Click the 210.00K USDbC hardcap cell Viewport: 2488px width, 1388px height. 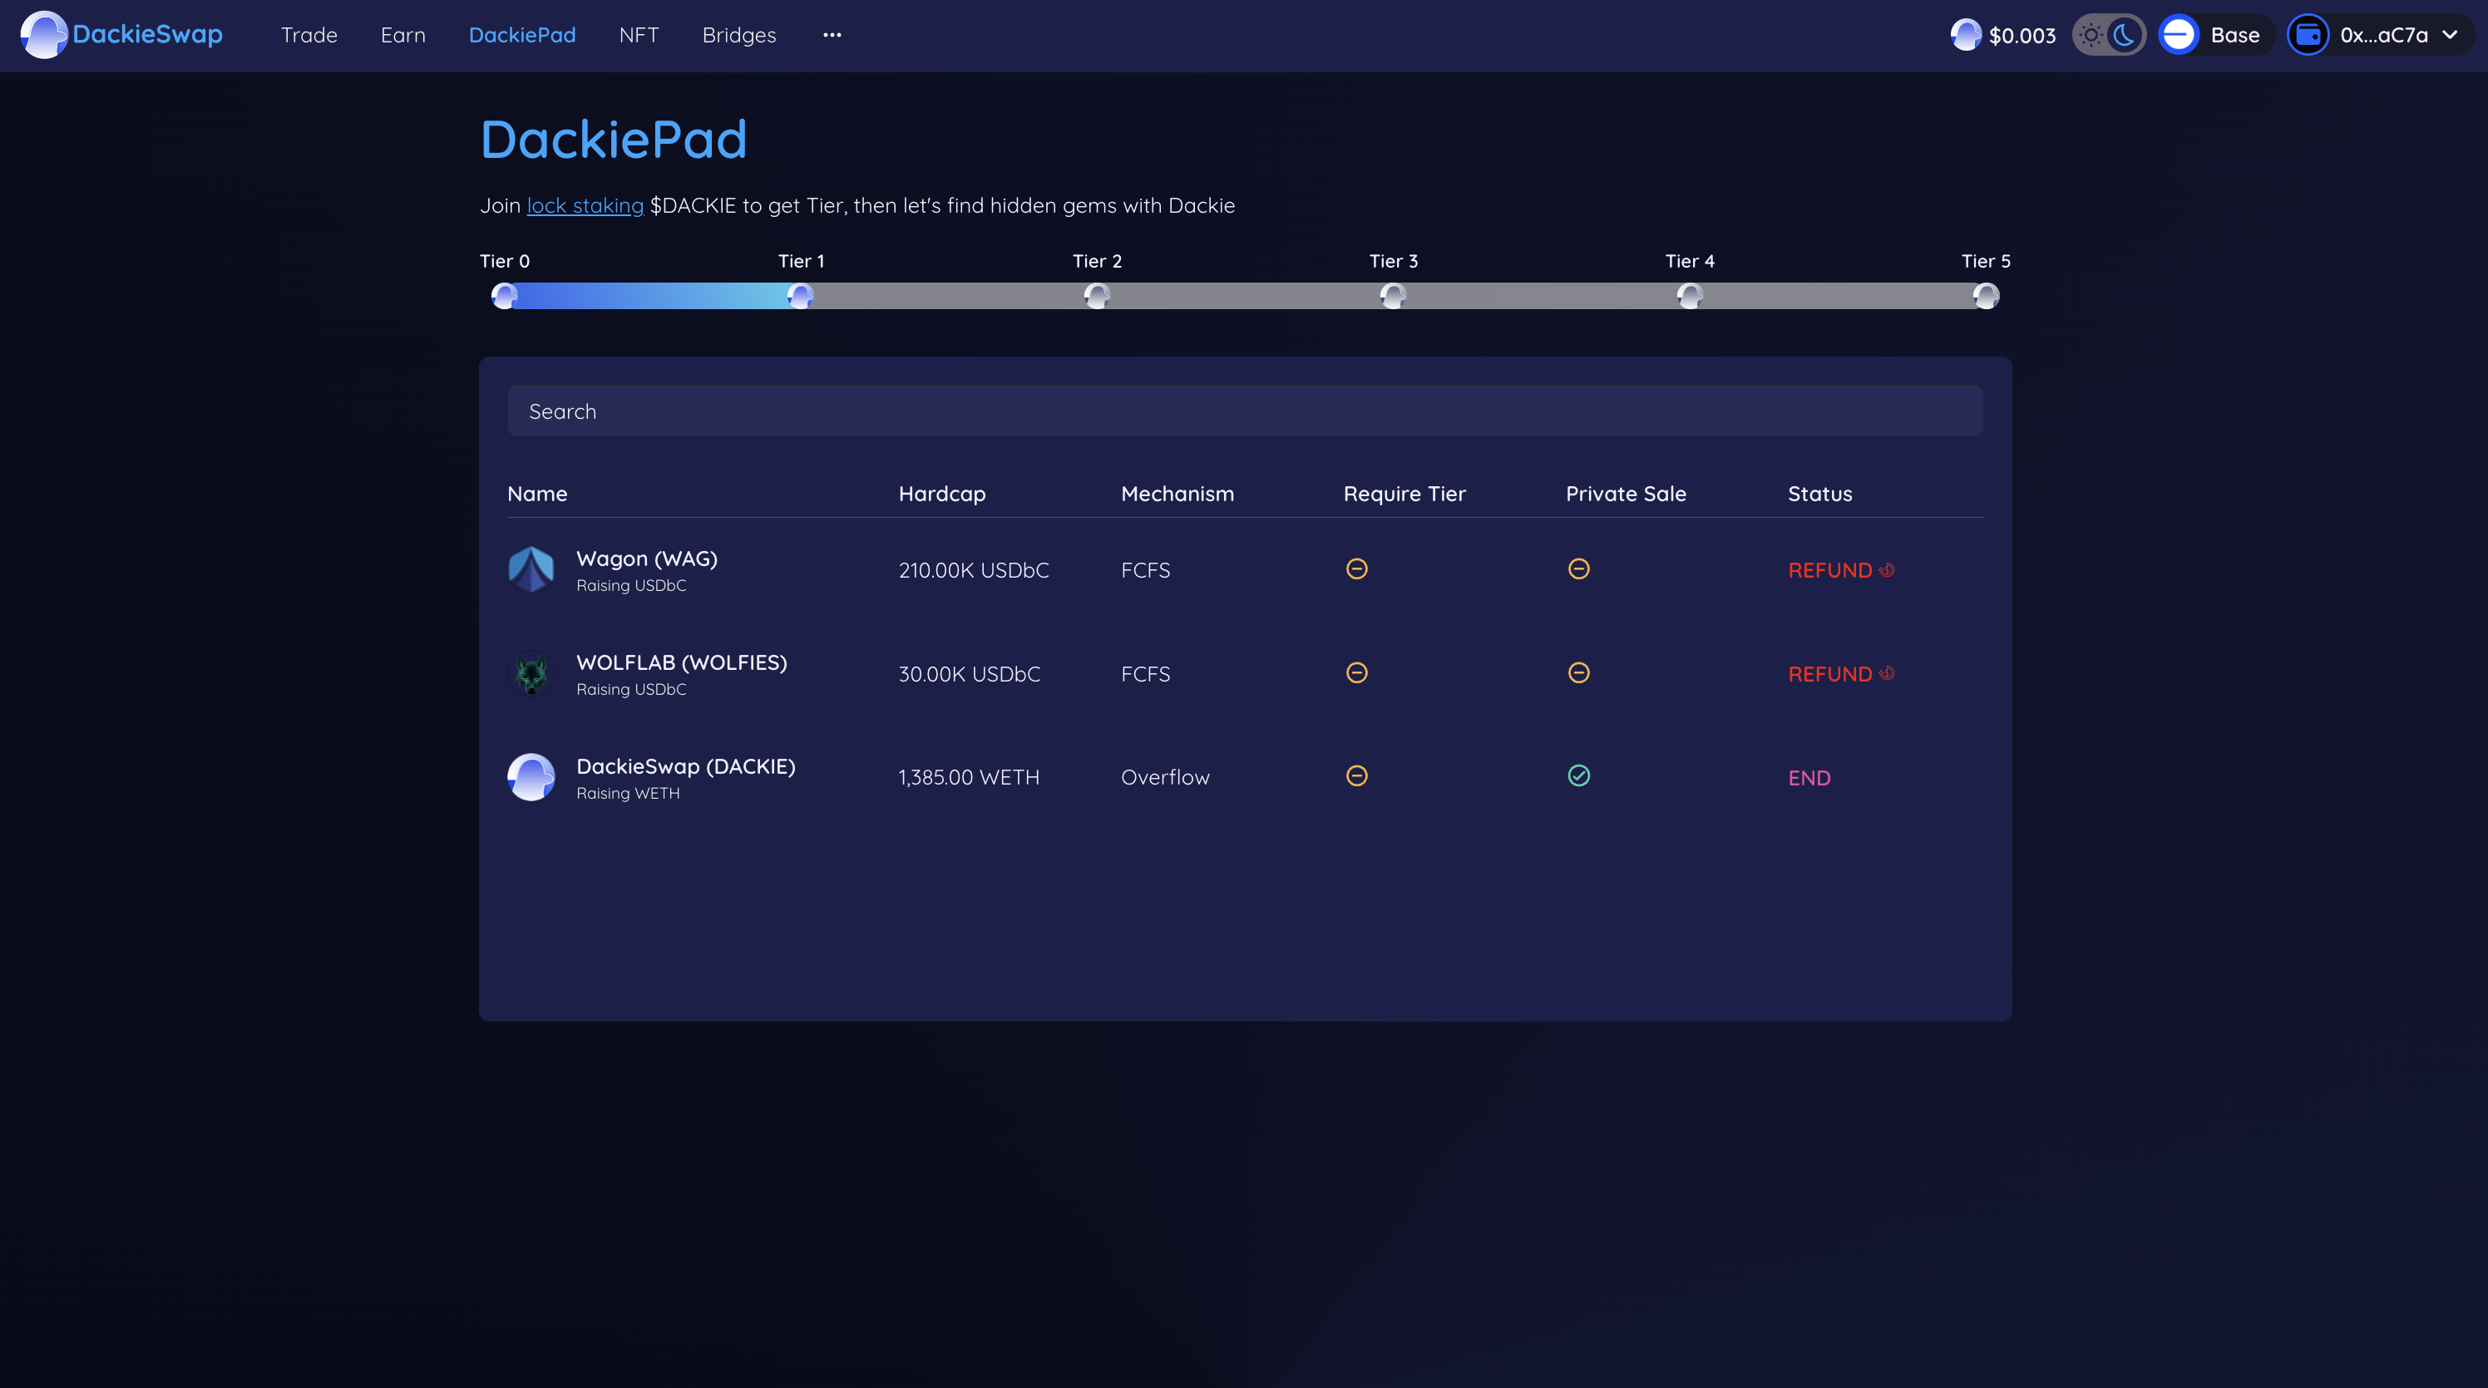(974, 570)
